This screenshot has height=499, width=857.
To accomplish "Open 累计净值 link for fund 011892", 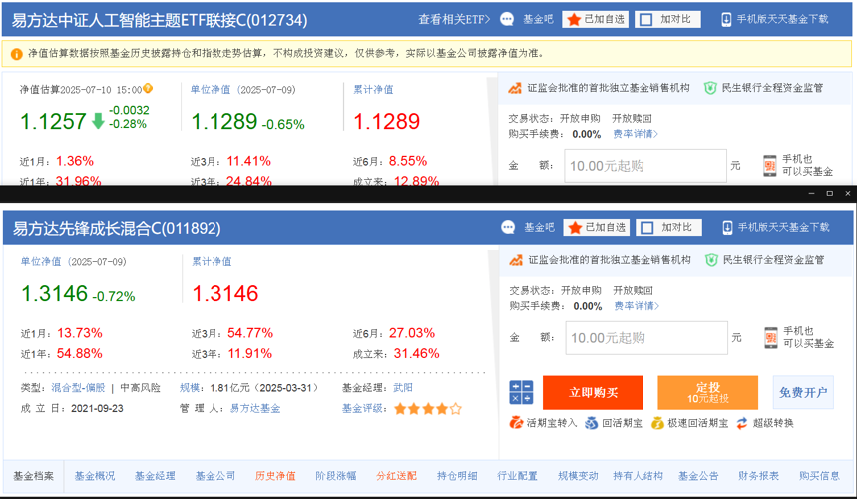I will (x=212, y=261).
